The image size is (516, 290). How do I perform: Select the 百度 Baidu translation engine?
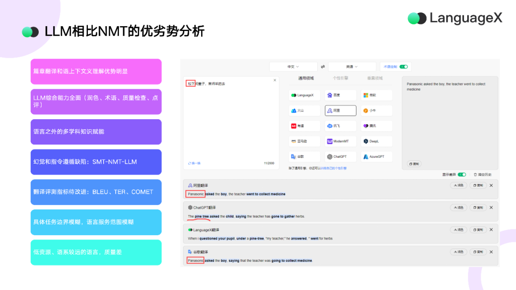click(x=340, y=95)
